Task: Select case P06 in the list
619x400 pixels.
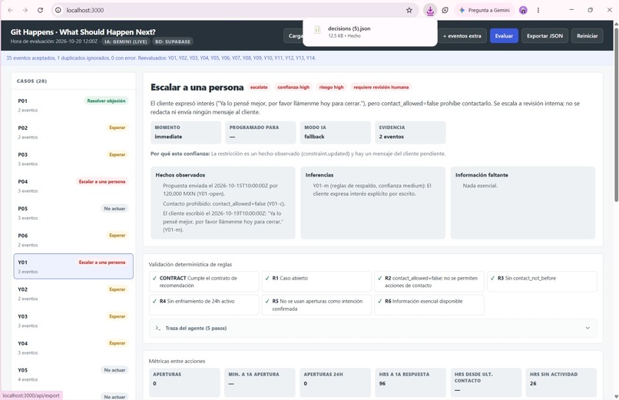Action: click(74, 240)
